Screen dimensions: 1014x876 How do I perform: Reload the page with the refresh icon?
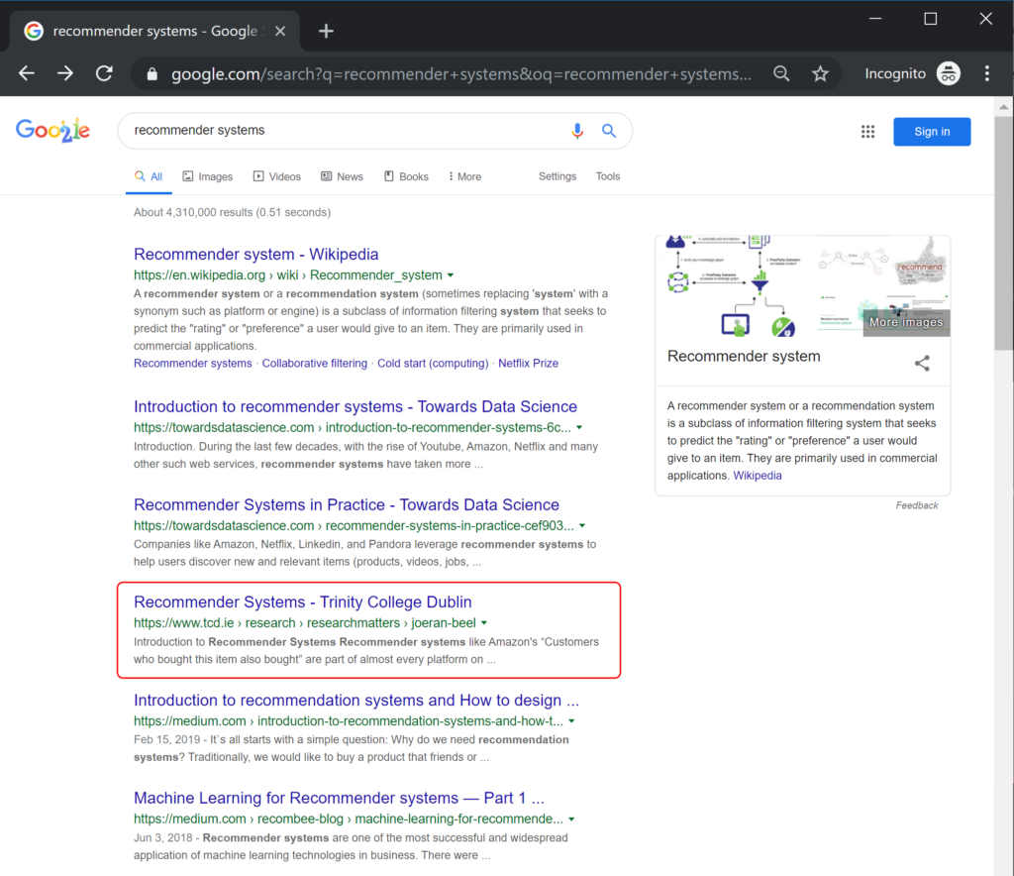pos(104,73)
